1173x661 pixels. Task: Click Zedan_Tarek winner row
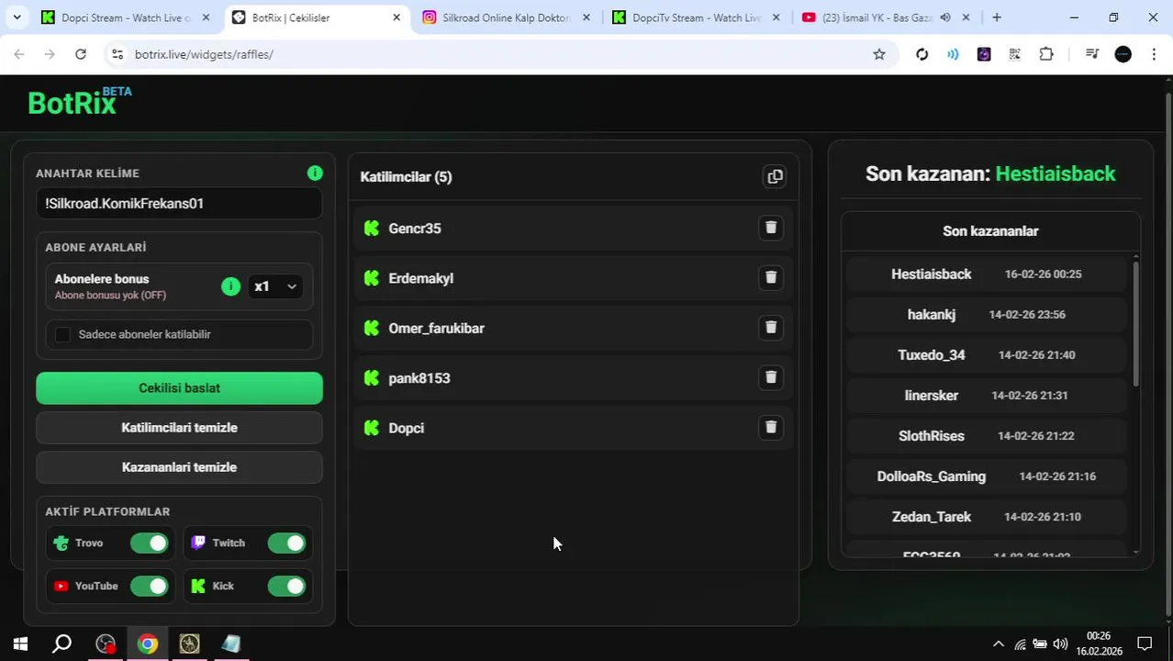[x=986, y=517]
